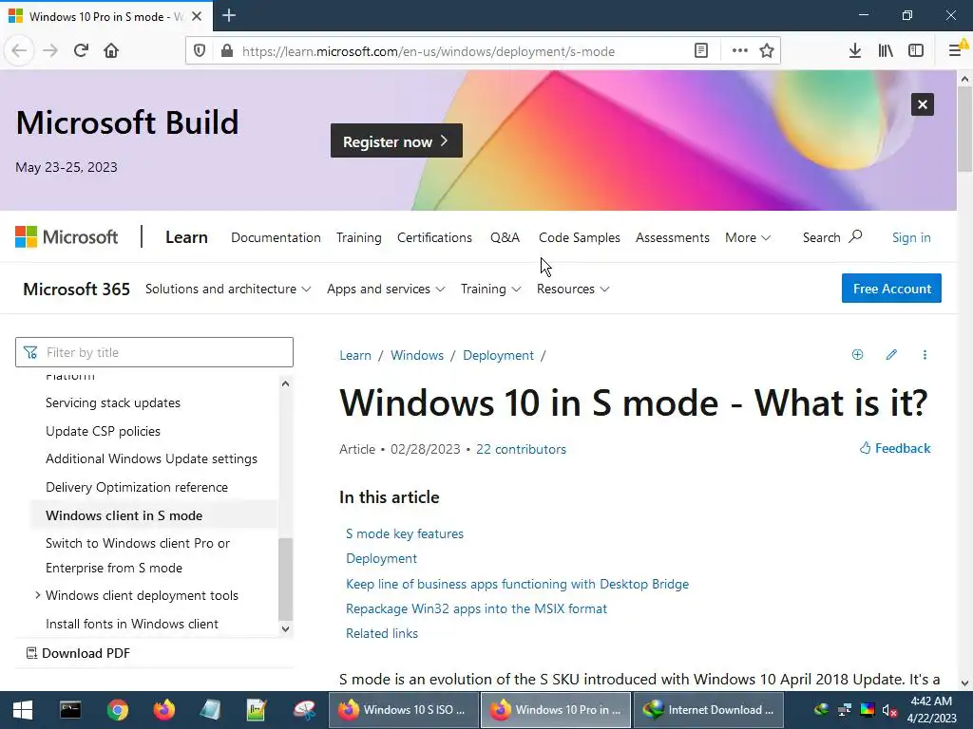The height and width of the screenshot is (729, 973).
Task: Open the Certifications menu item
Action: 434,237
